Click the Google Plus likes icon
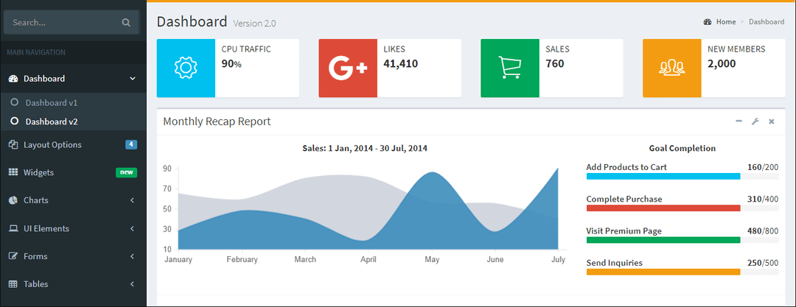 [x=348, y=68]
